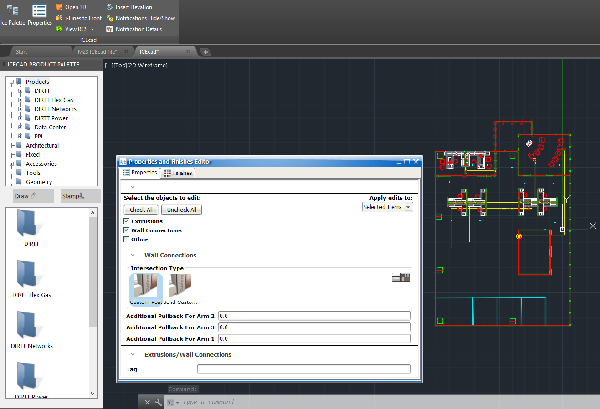
Task: Expand the DIRTT tree node
Action: click(x=21, y=91)
